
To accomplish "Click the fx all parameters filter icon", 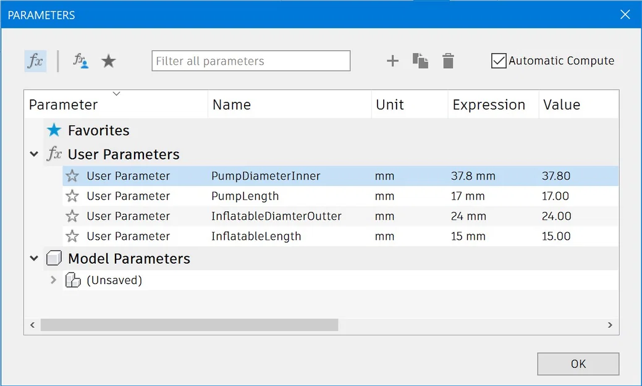I will coord(35,61).
